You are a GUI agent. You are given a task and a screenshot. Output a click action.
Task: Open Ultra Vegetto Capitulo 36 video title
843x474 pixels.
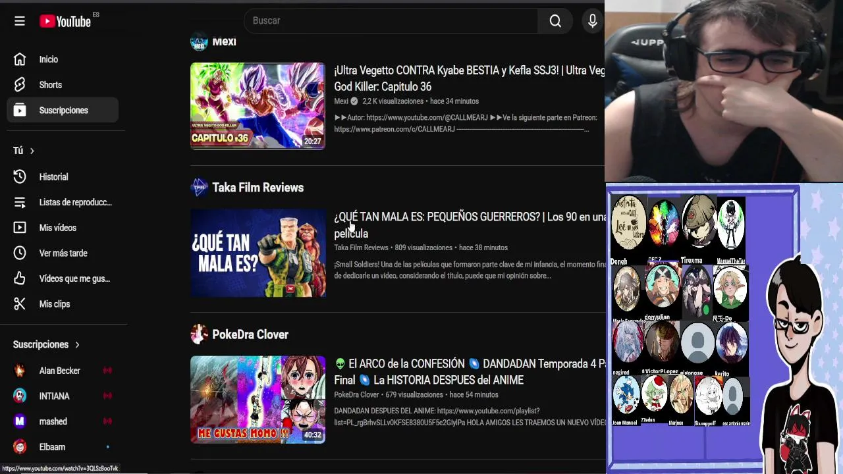(469, 78)
